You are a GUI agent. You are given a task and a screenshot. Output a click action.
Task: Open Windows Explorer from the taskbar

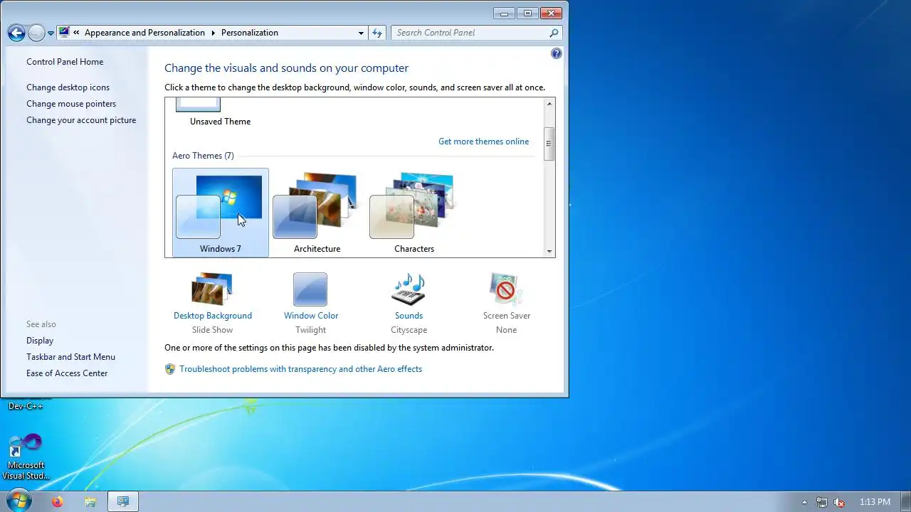click(x=90, y=501)
